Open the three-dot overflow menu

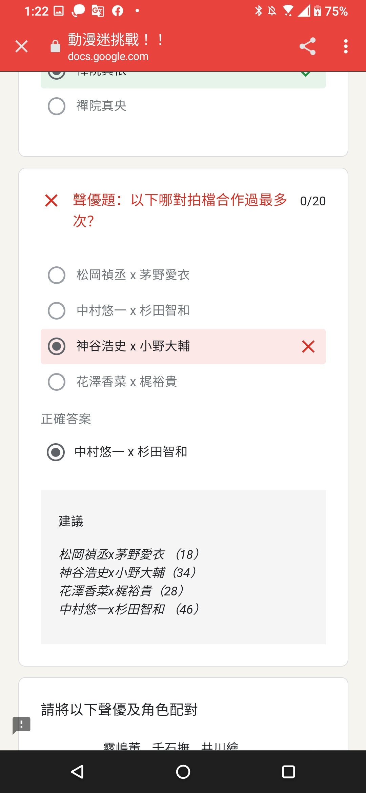coord(346,46)
